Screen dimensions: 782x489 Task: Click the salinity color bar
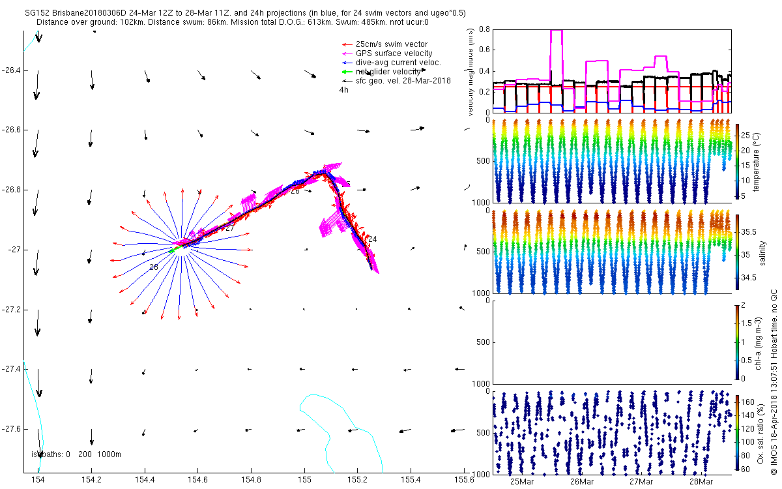tap(739, 251)
